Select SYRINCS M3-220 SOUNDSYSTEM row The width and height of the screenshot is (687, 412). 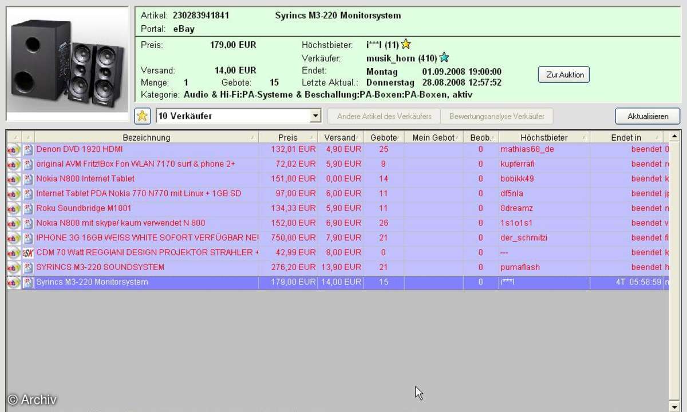tap(338, 267)
